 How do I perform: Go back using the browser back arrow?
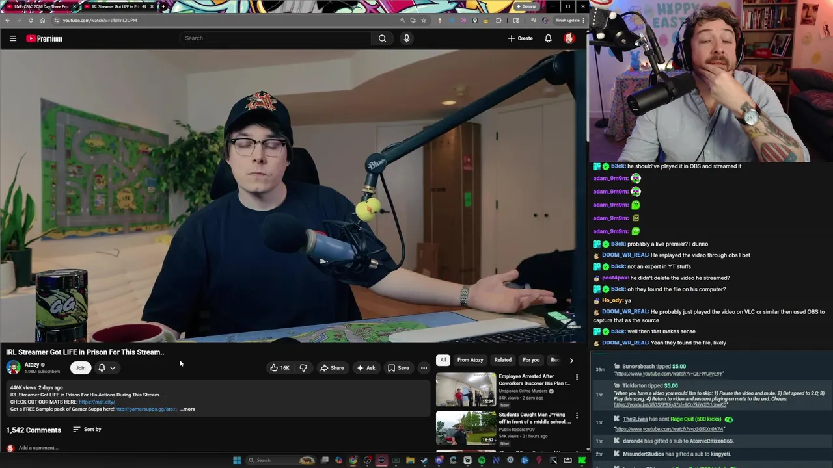7,20
